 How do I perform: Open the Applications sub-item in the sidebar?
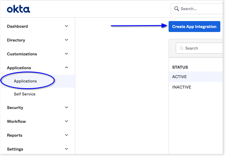tap(25, 81)
